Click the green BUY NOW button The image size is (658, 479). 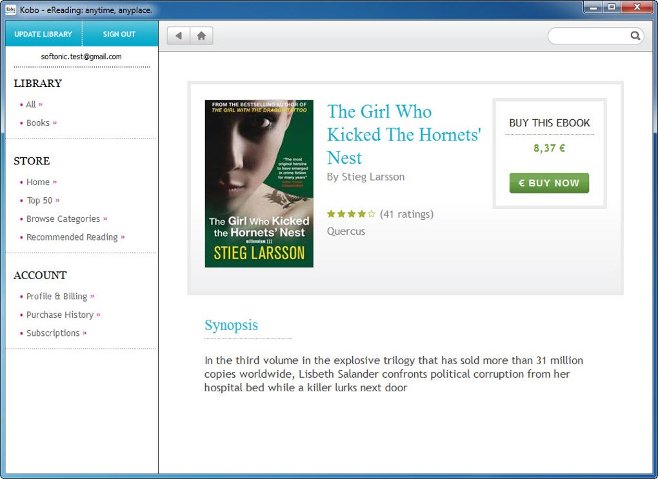(549, 183)
